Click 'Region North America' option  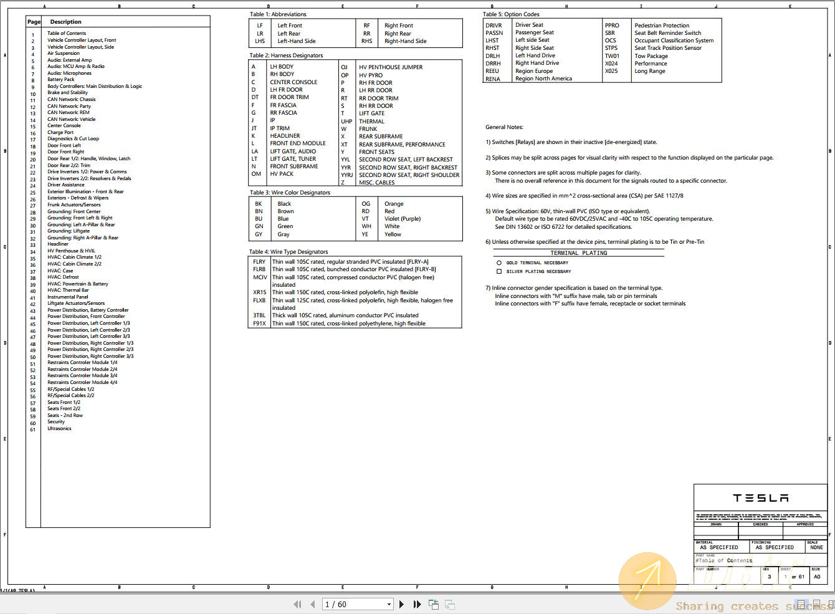(543, 79)
